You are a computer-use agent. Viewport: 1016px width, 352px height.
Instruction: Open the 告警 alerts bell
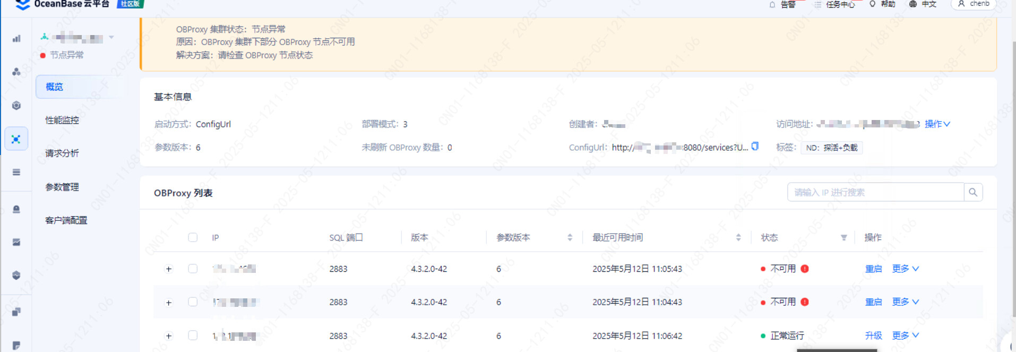pyautogui.click(x=782, y=4)
